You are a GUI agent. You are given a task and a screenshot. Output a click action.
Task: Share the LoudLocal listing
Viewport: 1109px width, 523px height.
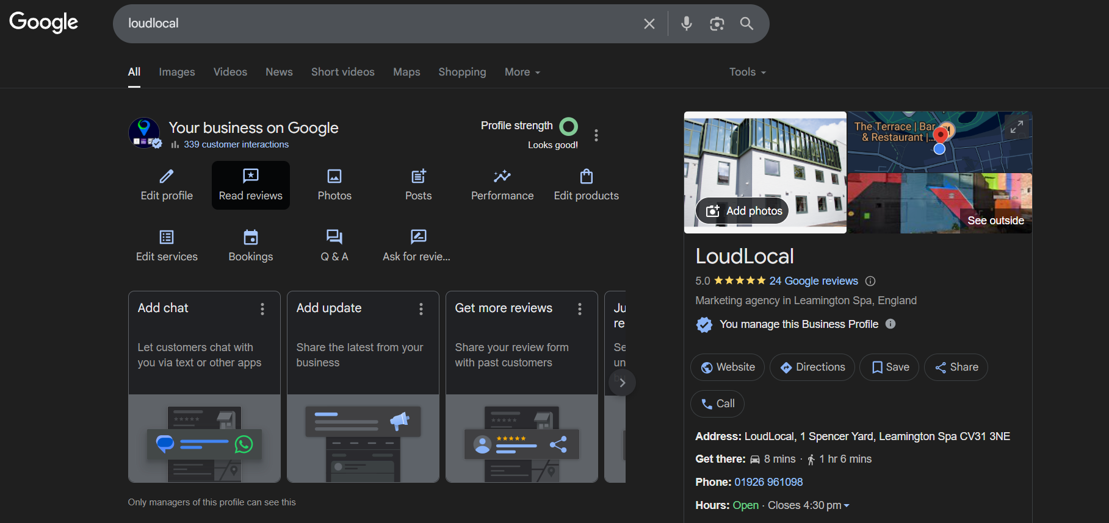[x=956, y=368]
